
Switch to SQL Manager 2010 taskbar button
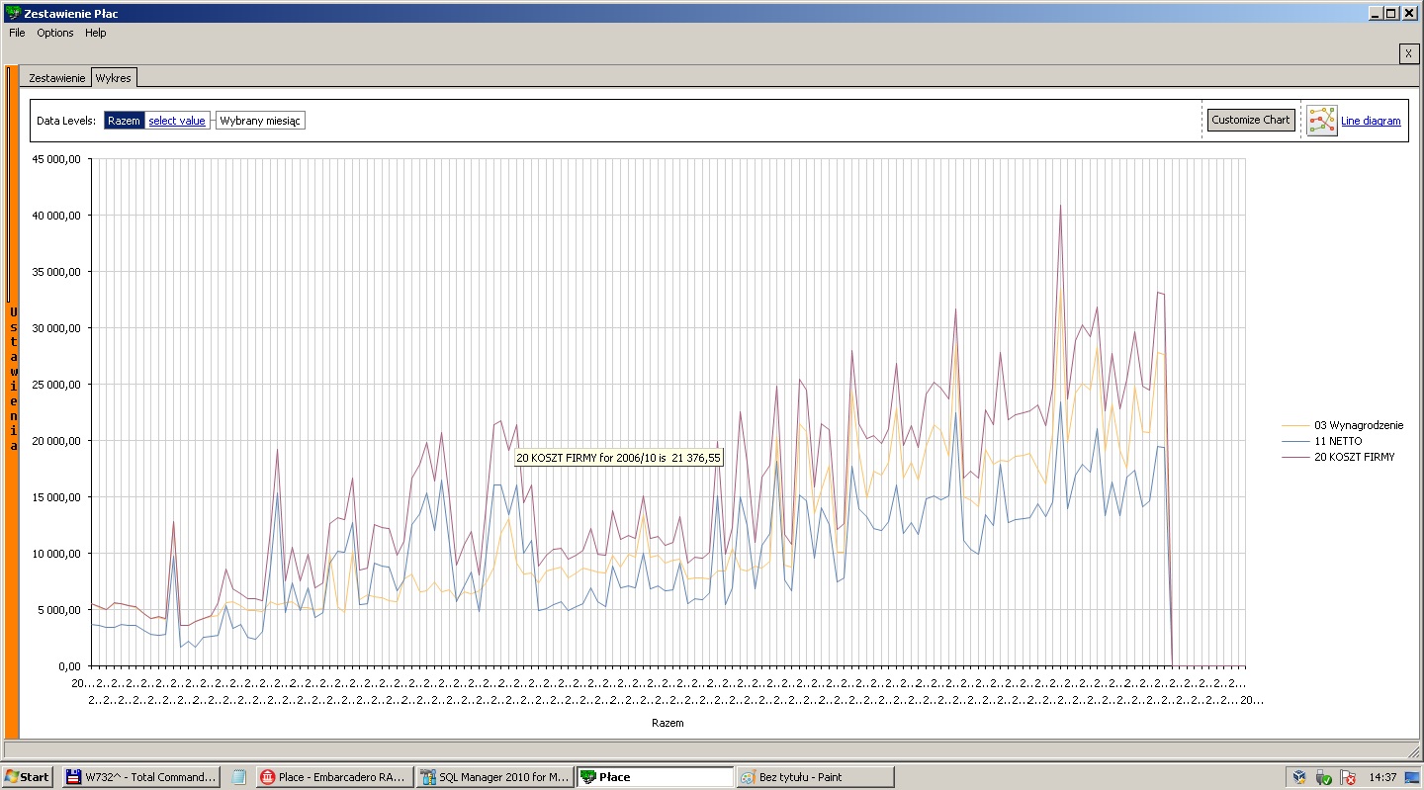pyautogui.click(x=494, y=776)
